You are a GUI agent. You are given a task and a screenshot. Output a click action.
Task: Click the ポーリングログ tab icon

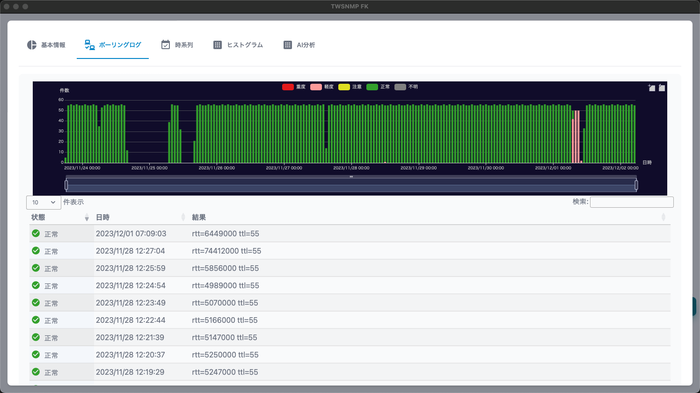coord(89,45)
